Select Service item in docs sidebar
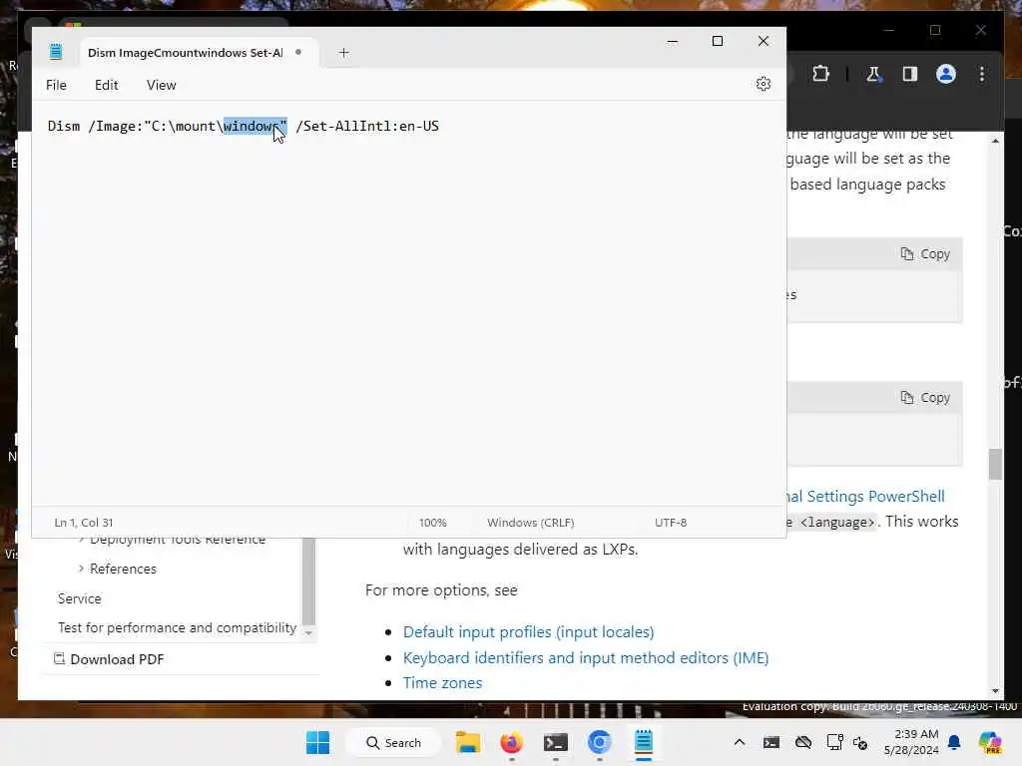Image resolution: width=1022 pixels, height=766 pixels. 79,598
